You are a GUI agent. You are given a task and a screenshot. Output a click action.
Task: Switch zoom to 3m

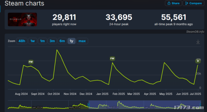(52, 41)
